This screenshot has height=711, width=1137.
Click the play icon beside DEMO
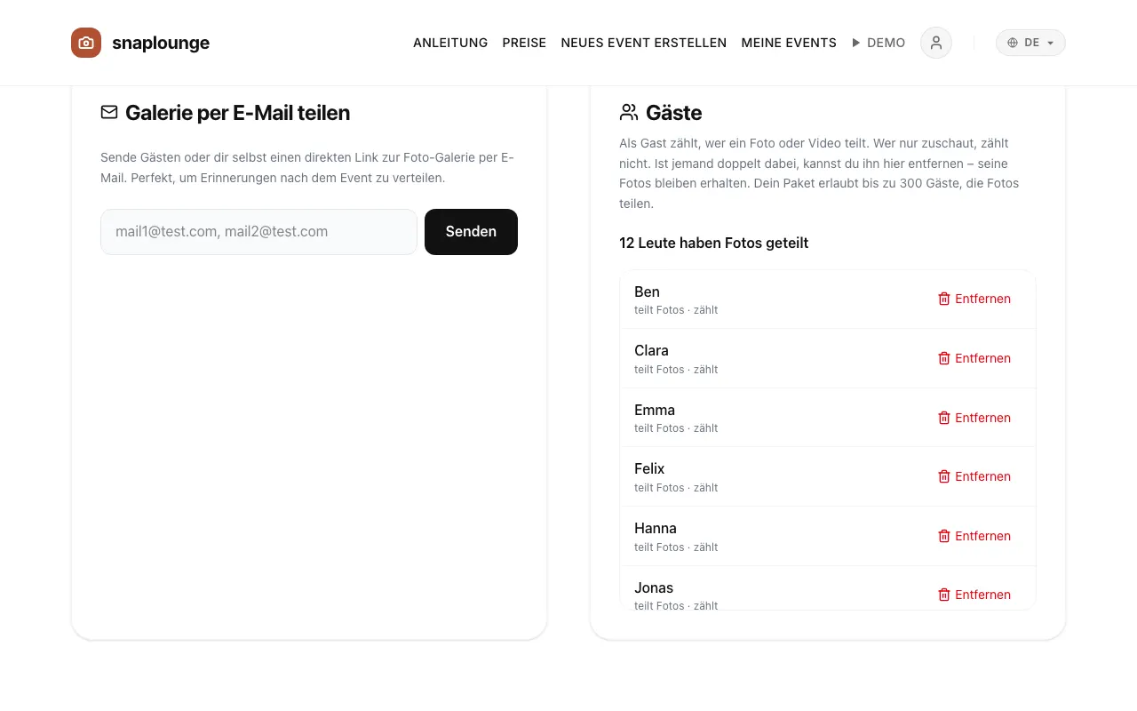pyautogui.click(x=856, y=43)
